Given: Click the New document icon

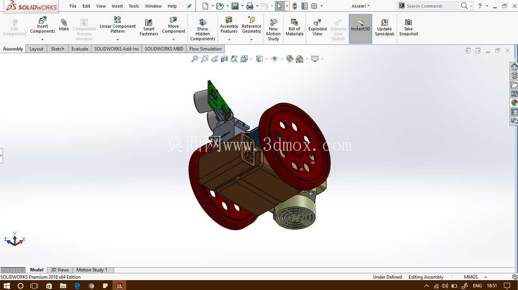Looking at the screenshot, I should tap(205, 6).
